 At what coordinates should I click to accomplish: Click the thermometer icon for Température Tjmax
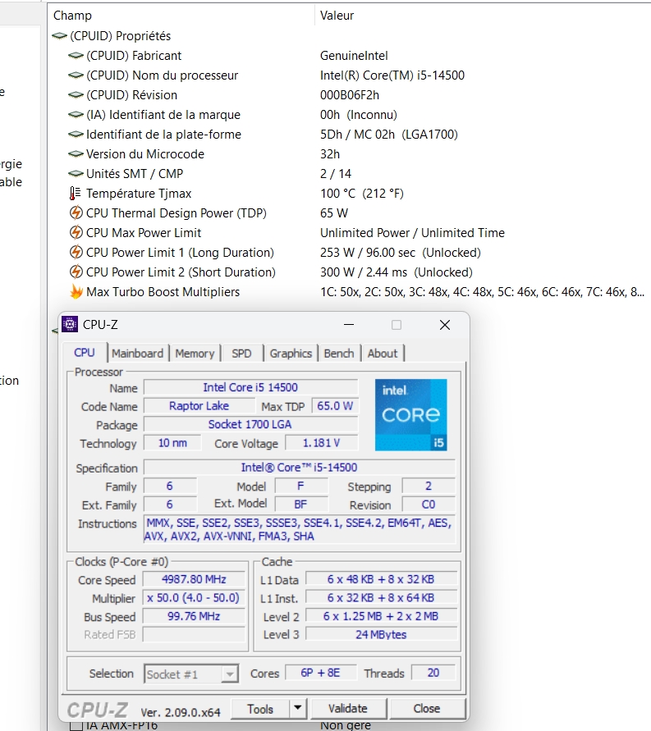(75, 193)
